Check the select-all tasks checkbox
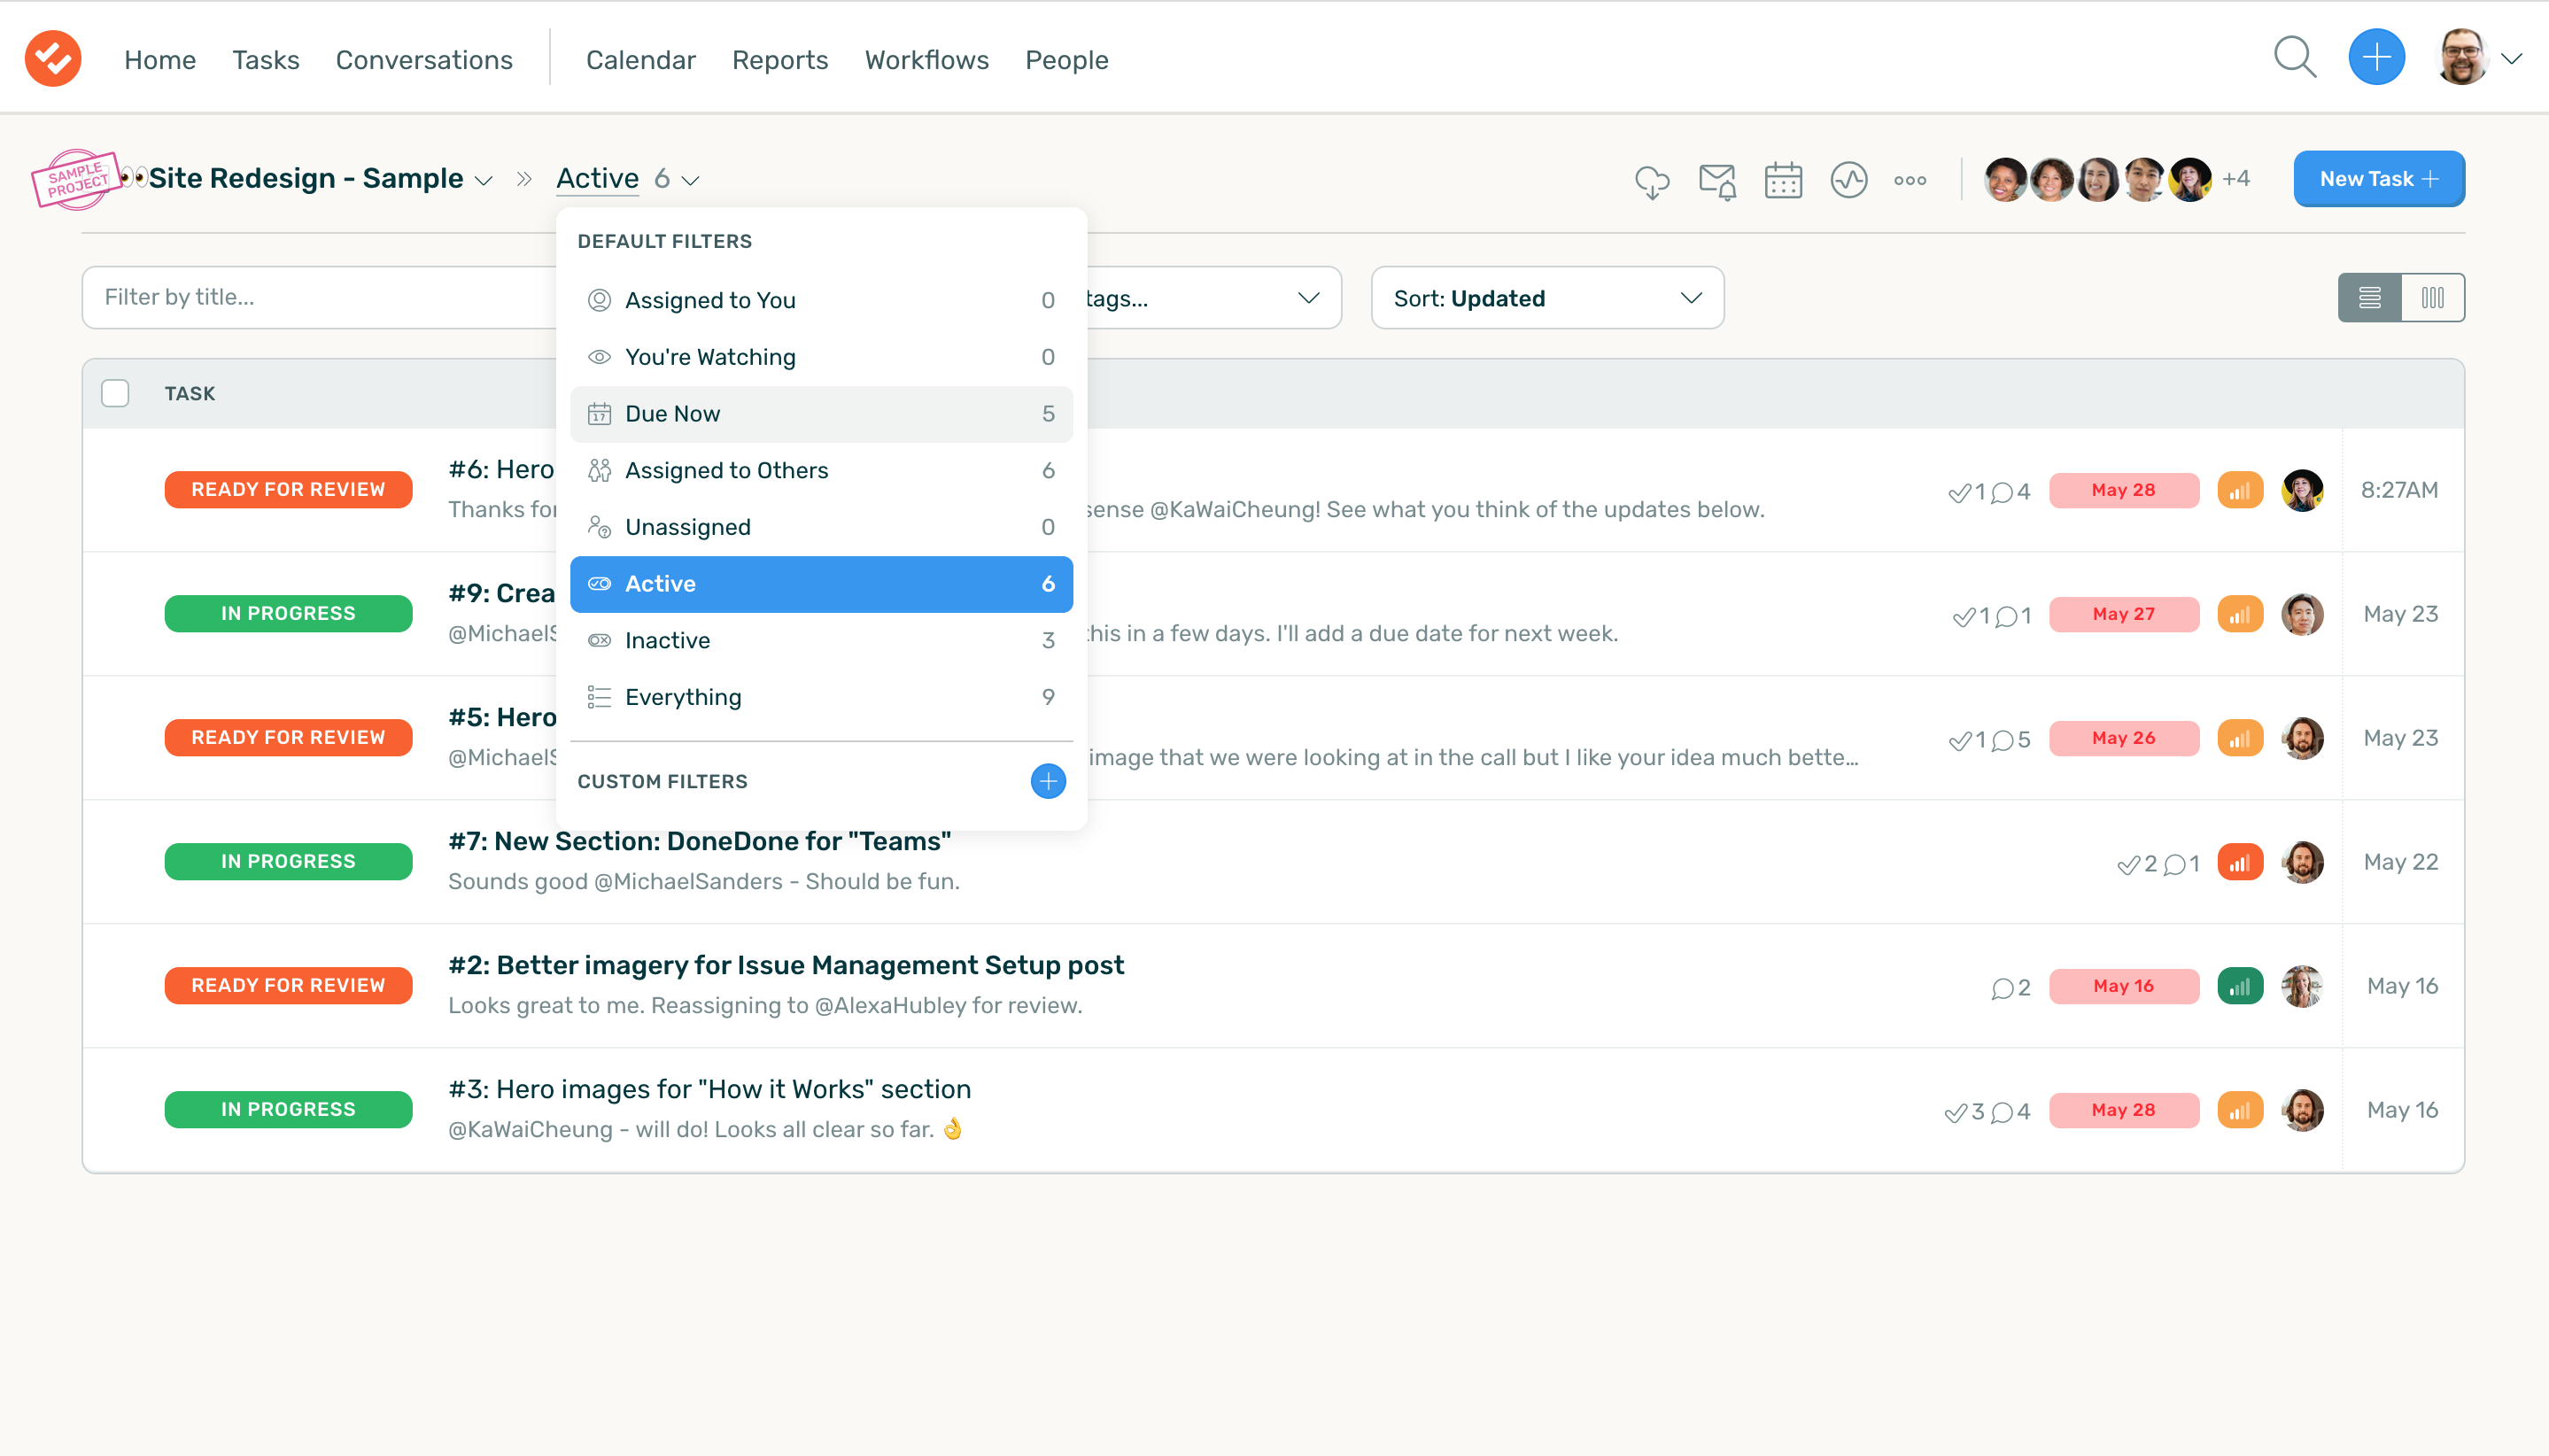This screenshot has width=2549, height=1456. tap(115, 393)
